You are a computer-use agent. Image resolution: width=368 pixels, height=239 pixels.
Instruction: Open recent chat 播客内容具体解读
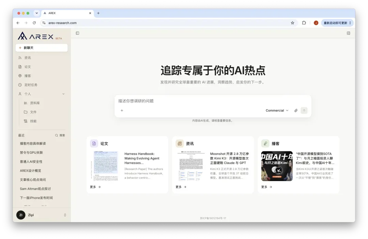tap(33, 144)
